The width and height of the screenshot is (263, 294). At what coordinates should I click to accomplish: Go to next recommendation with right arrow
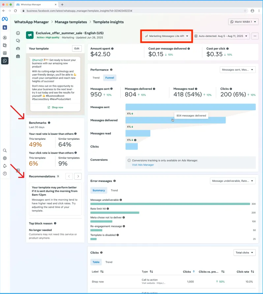pos(78,176)
